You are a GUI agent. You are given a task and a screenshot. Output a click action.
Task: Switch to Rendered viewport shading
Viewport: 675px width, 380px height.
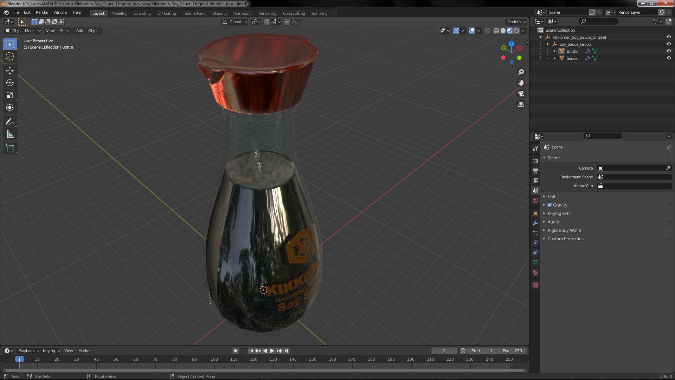click(x=516, y=31)
